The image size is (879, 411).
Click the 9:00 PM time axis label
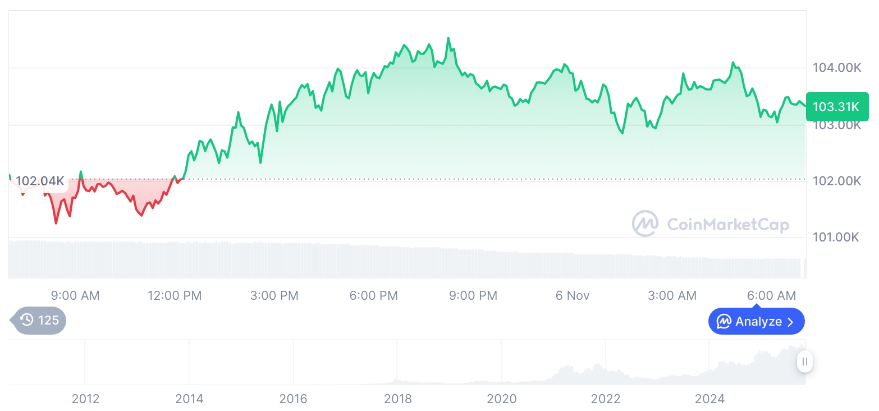coord(473,295)
